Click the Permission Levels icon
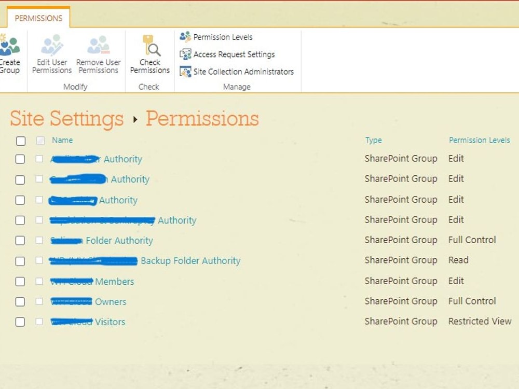 [185, 37]
